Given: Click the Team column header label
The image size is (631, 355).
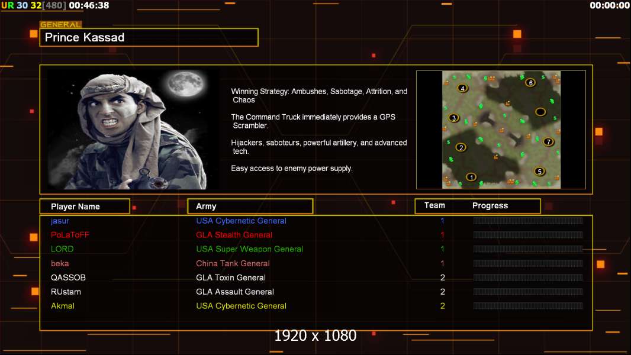Looking at the screenshot, I should click(x=434, y=205).
